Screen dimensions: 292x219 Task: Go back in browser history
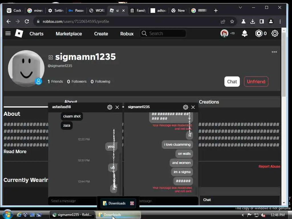(x=8, y=21)
